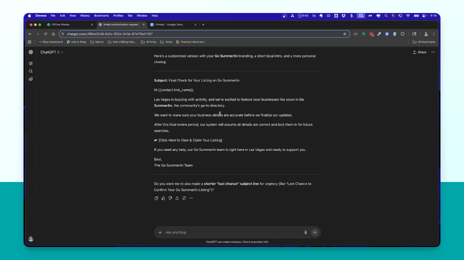The height and width of the screenshot is (260, 464).
Task: Open the Dropbox menu bar icon
Action: [343, 16]
